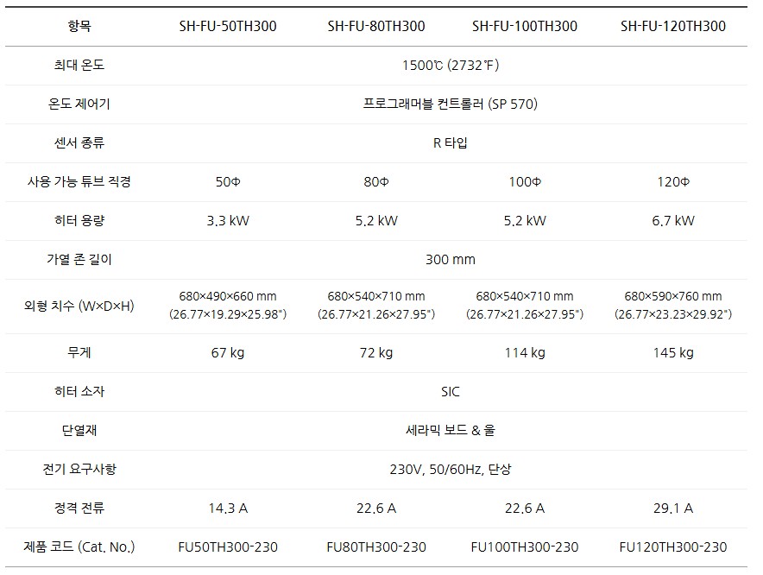
Task: Select the 50Φ tube diameter cell
Action: coord(228,182)
